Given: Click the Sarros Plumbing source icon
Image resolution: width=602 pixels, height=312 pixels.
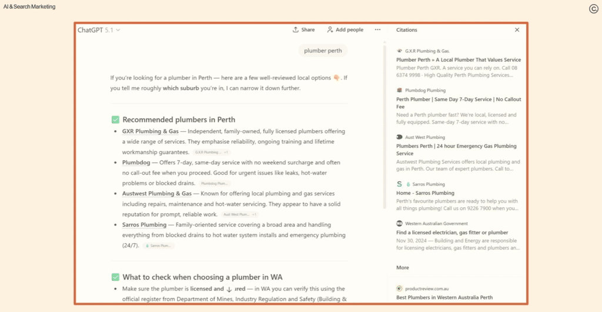Looking at the screenshot, I should pyautogui.click(x=400, y=184).
